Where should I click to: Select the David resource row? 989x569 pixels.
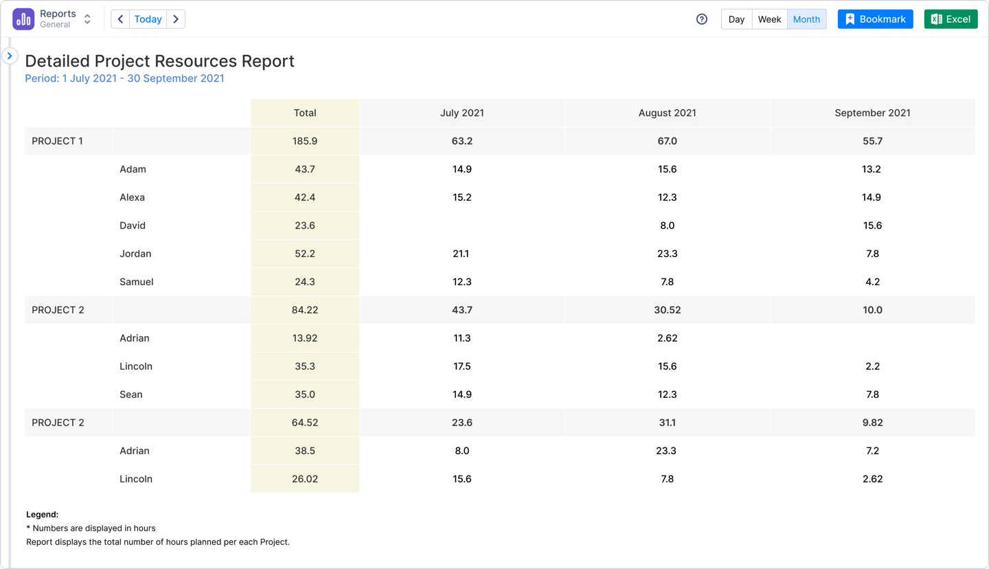[x=500, y=225]
